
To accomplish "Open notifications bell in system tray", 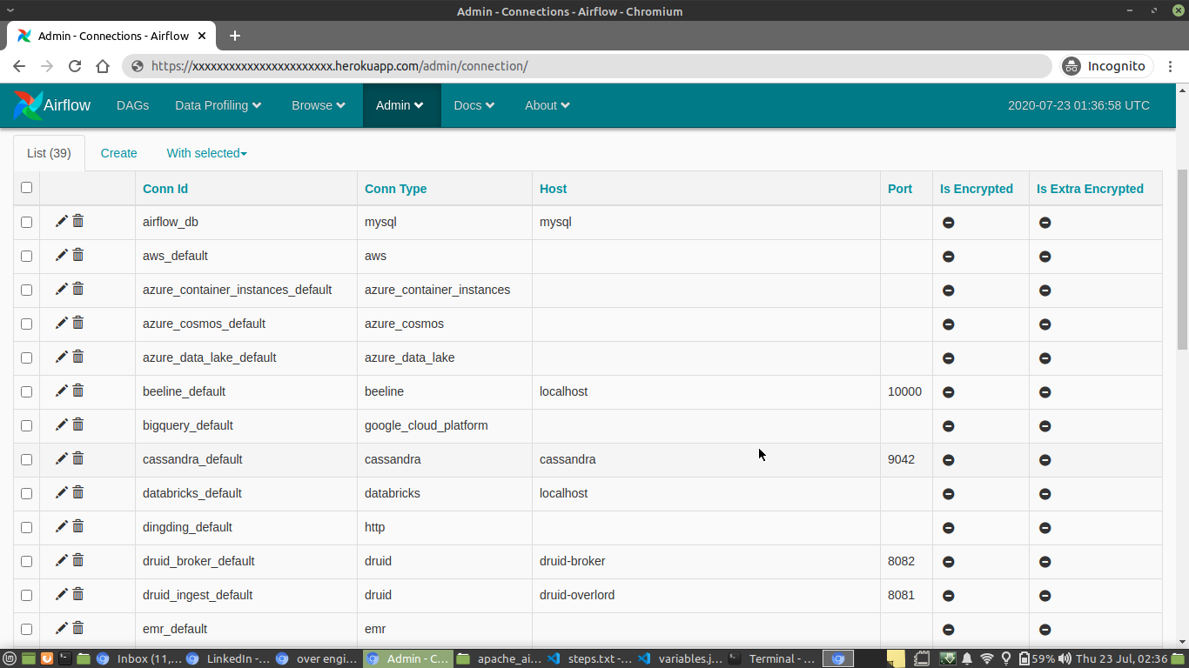I will click(x=967, y=658).
